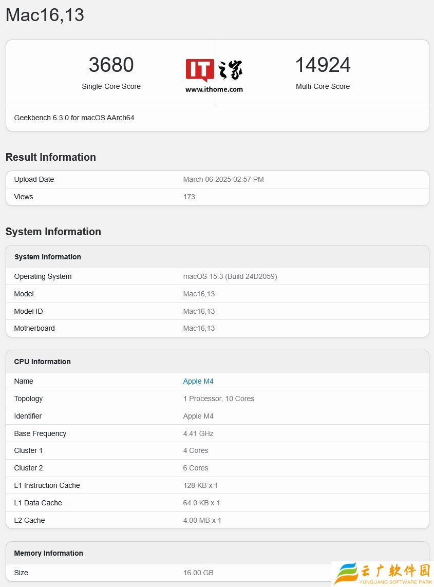The height and width of the screenshot is (587, 434).
Task: Select the Motherboard label
Action: [34, 328]
